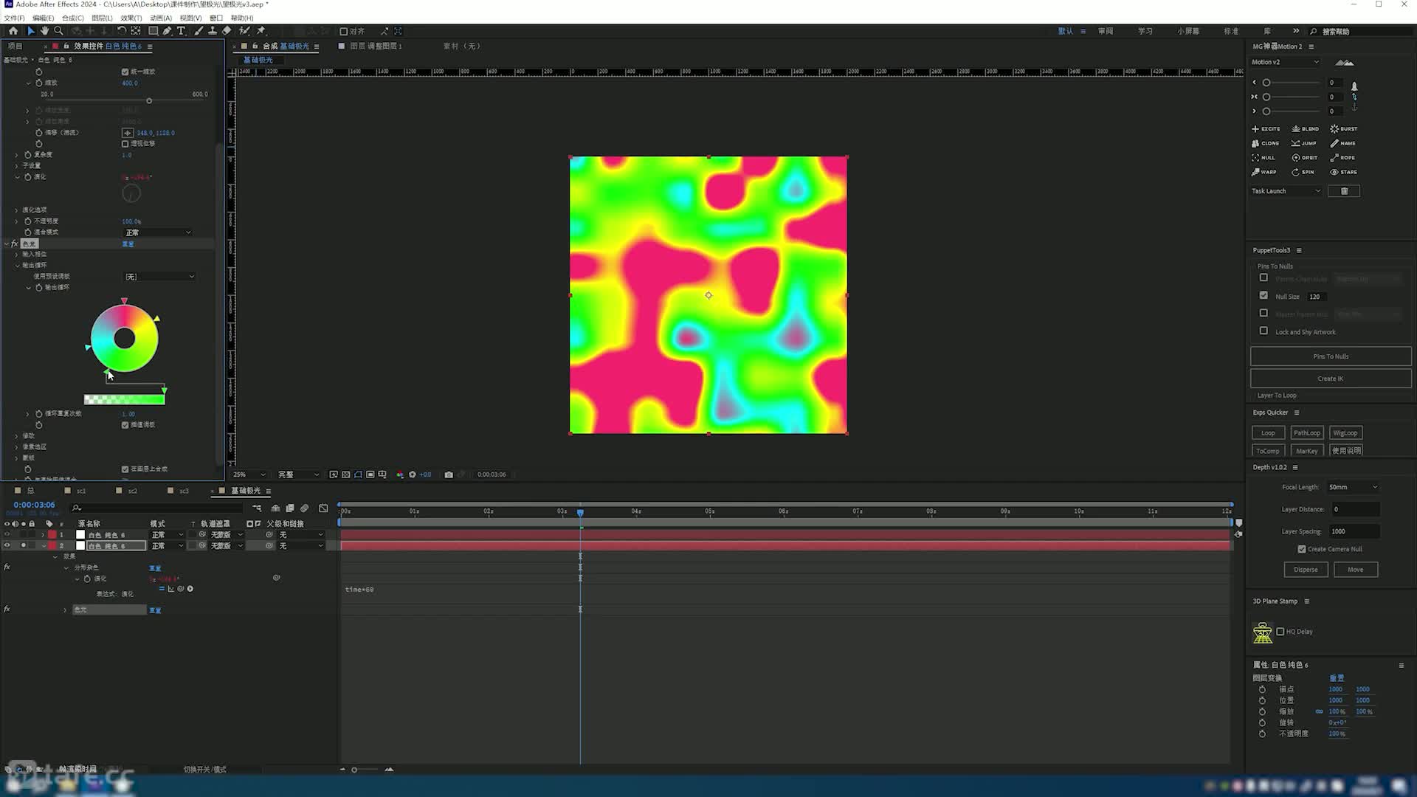Open the use preset palette dropdown showing [无]

point(159,277)
